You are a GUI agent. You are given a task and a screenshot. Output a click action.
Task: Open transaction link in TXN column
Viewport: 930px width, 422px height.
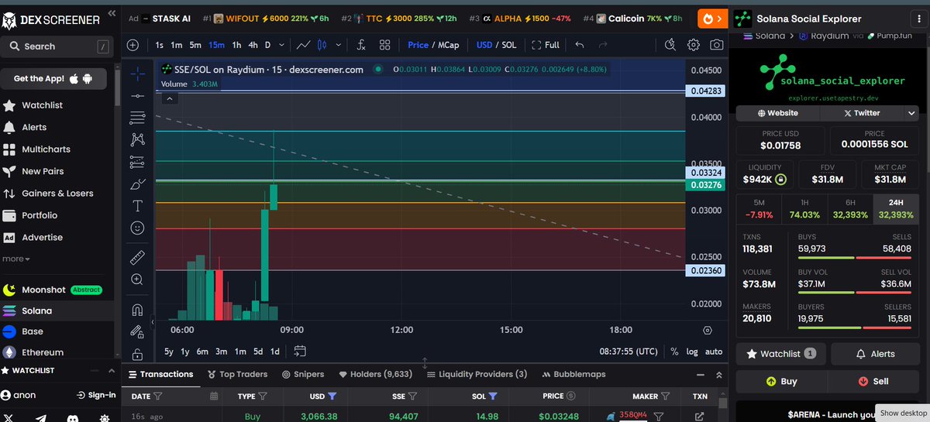(700, 417)
